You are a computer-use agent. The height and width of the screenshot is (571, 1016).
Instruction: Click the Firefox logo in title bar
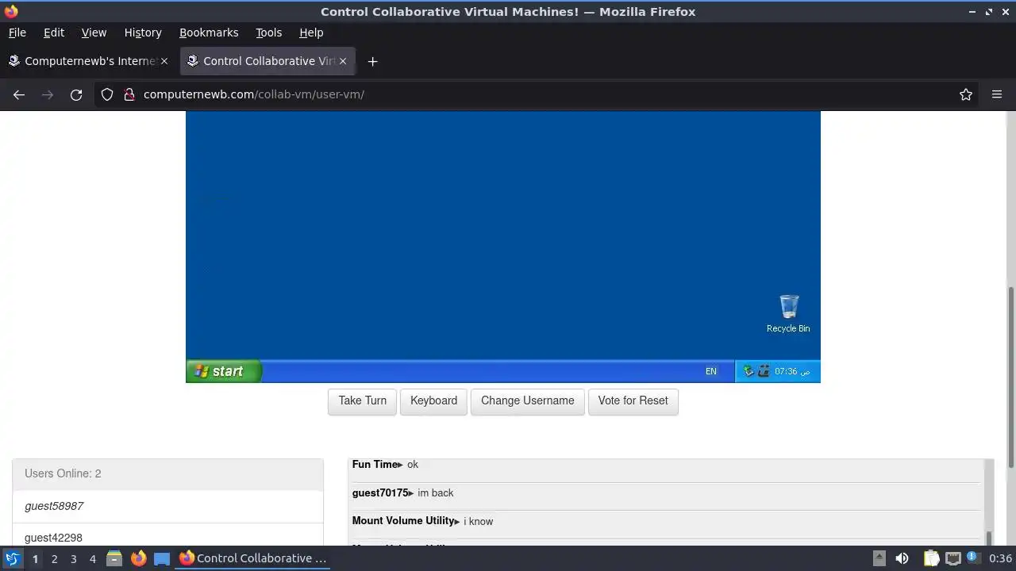[11, 11]
